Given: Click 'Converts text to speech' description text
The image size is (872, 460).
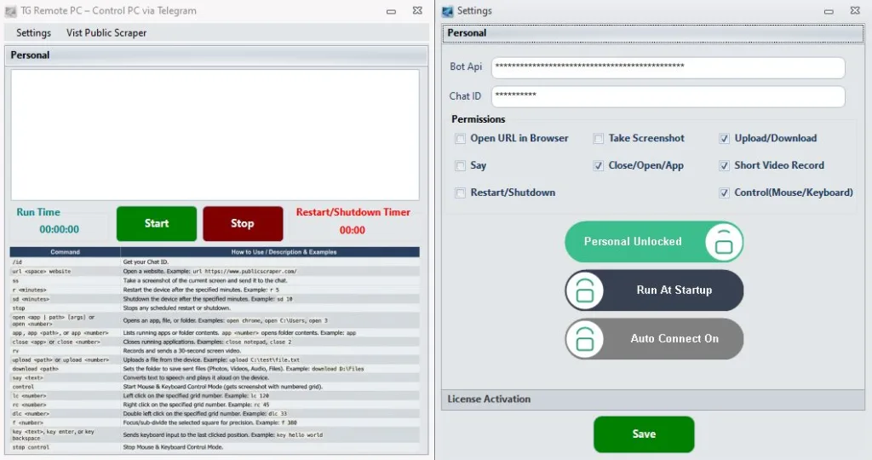Looking at the screenshot, I should (196, 377).
